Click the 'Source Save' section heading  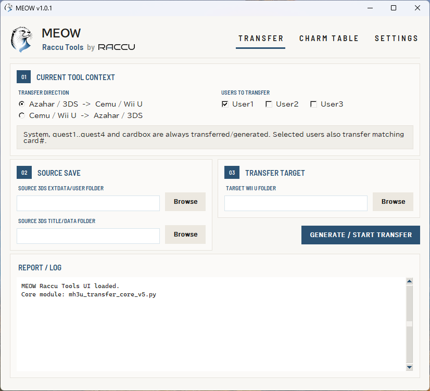pos(59,173)
